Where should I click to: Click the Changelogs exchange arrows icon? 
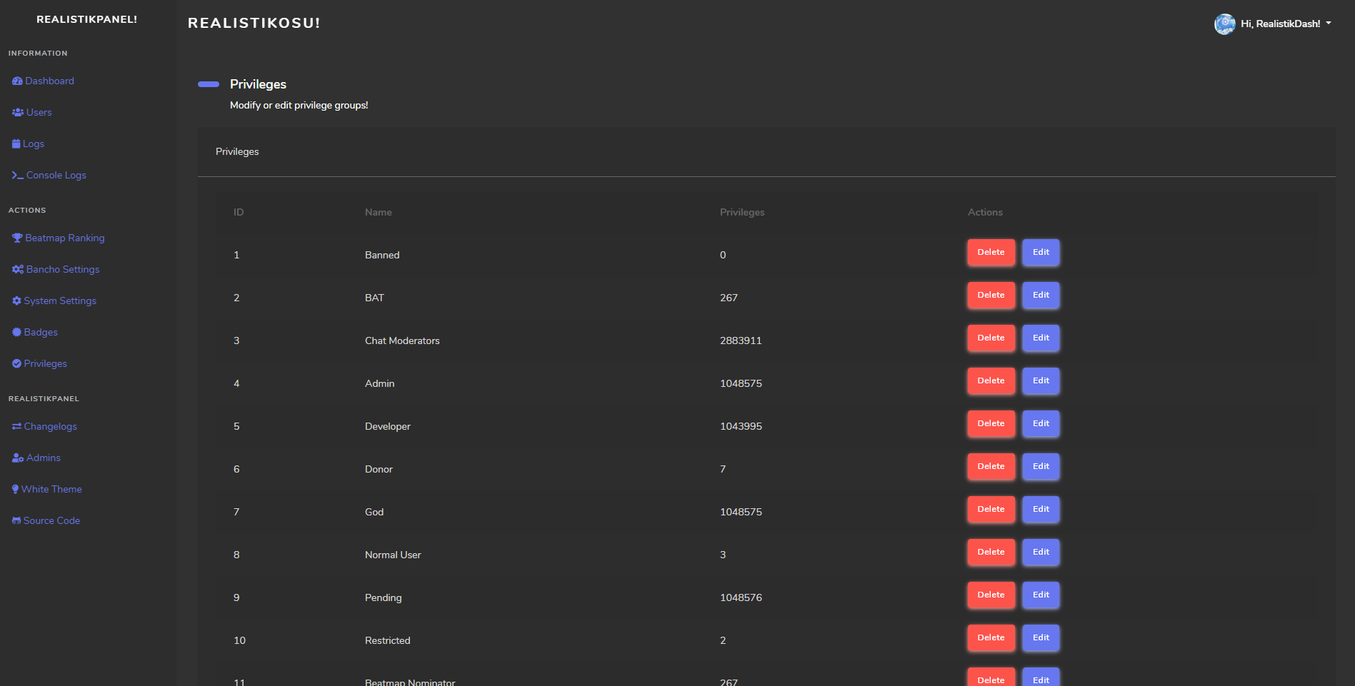pos(16,427)
